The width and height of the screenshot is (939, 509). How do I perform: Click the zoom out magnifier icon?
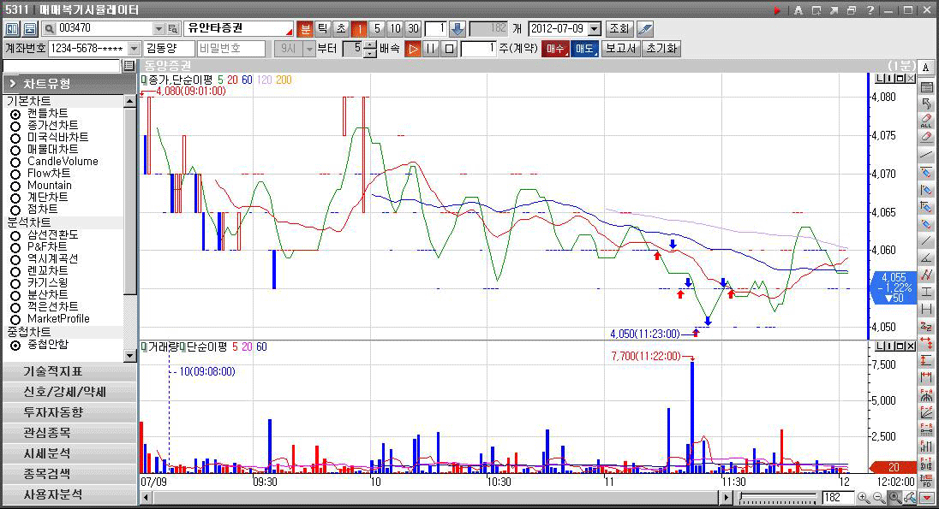click(x=878, y=498)
